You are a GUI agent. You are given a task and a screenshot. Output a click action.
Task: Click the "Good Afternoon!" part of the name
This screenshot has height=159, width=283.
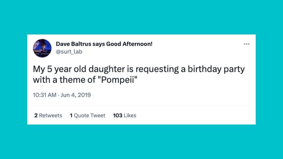[x=129, y=44]
